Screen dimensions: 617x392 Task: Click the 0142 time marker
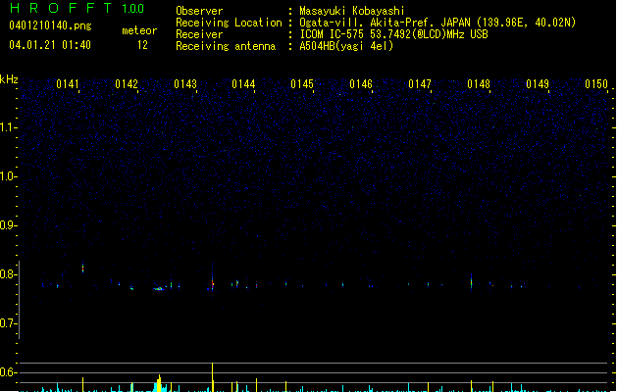(127, 84)
